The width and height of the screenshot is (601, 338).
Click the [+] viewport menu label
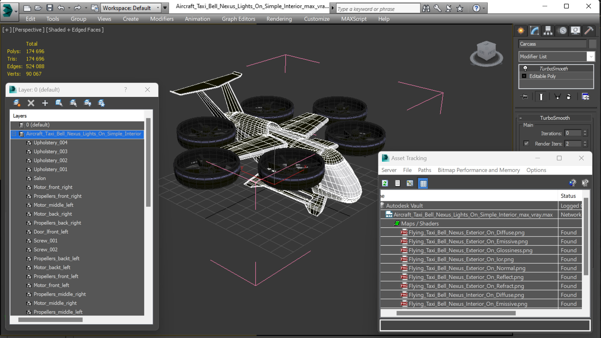pos(7,30)
